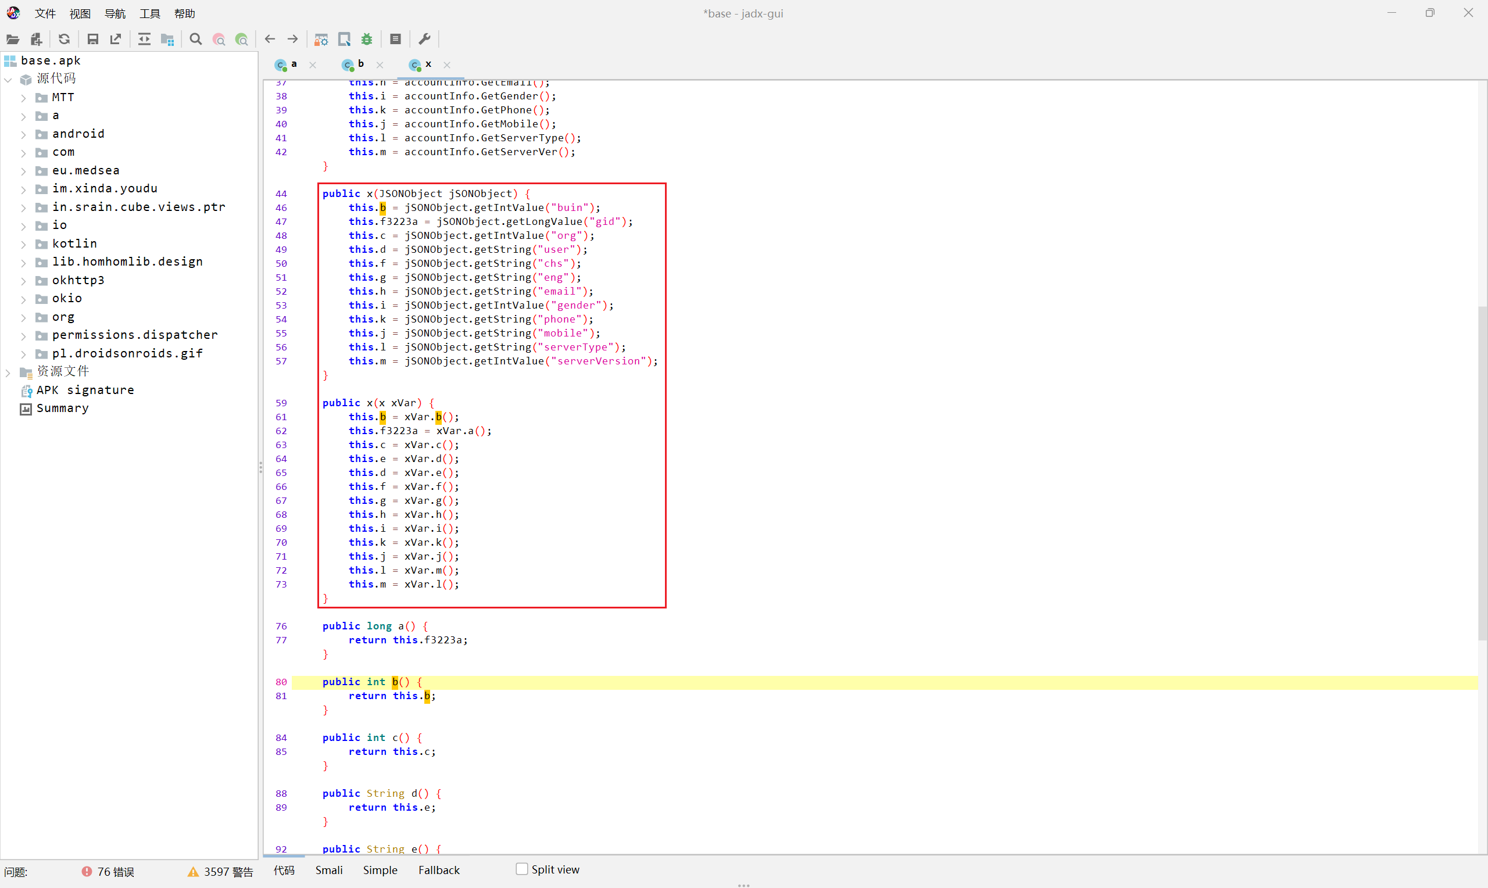Expand the android package
The width and height of the screenshot is (1488, 888).
[23, 134]
